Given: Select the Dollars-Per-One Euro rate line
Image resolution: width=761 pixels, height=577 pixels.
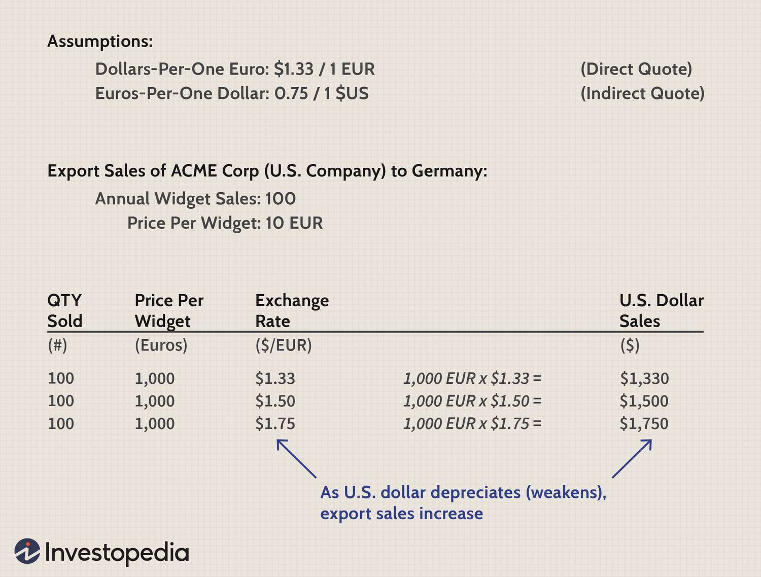Looking at the screenshot, I should pyautogui.click(x=235, y=69).
